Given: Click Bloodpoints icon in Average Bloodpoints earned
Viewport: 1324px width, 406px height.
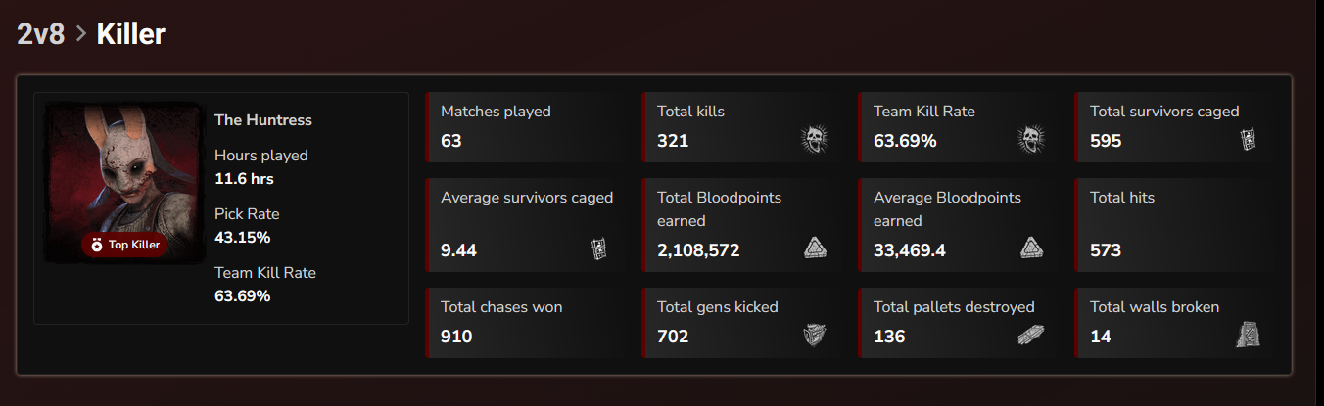Looking at the screenshot, I should click(x=1030, y=248).
